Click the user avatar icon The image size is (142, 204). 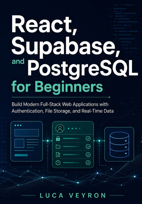pos(60,128)
